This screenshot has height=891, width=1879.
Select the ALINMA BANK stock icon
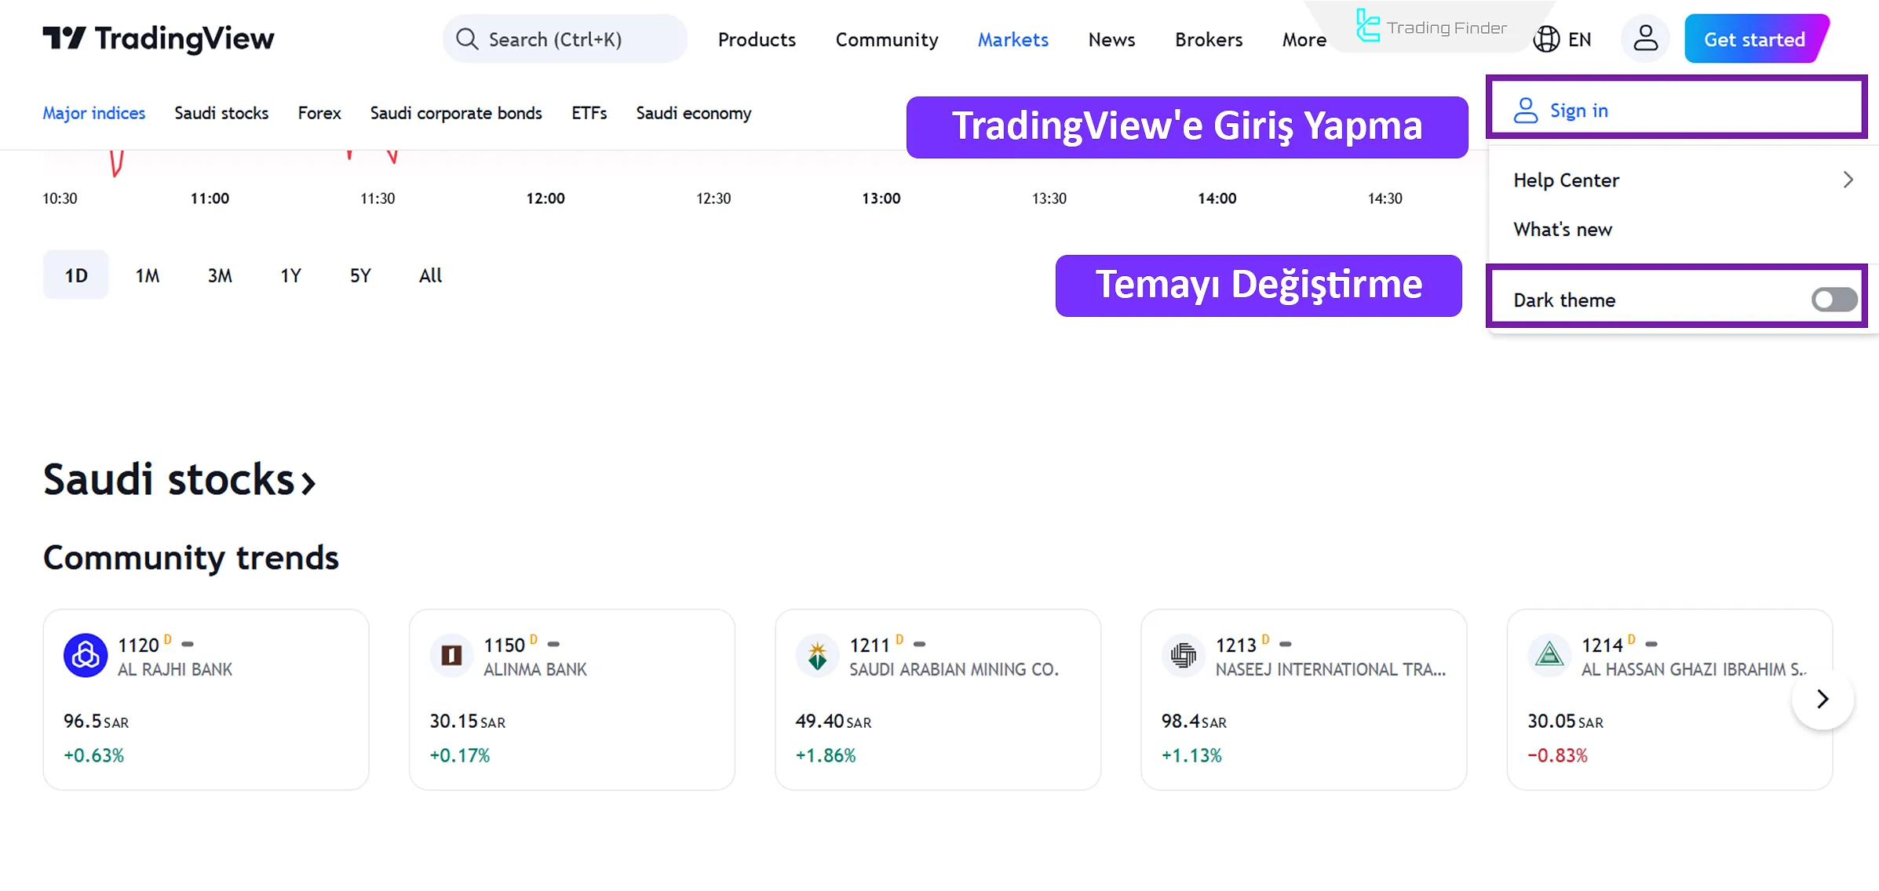(451, 655)
